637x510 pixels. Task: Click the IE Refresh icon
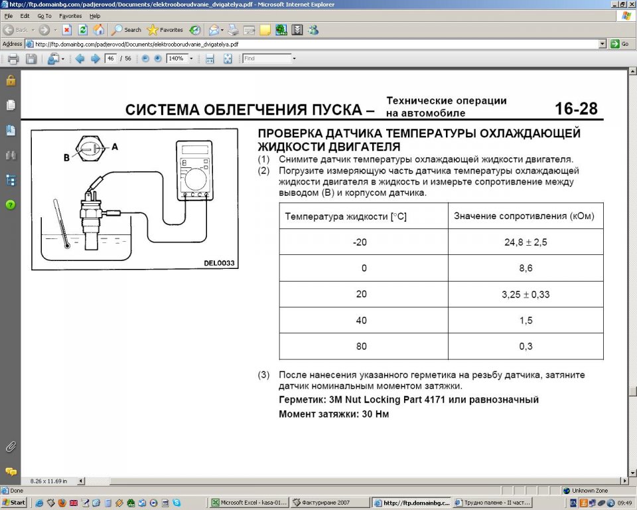click(x=83, y=30)
